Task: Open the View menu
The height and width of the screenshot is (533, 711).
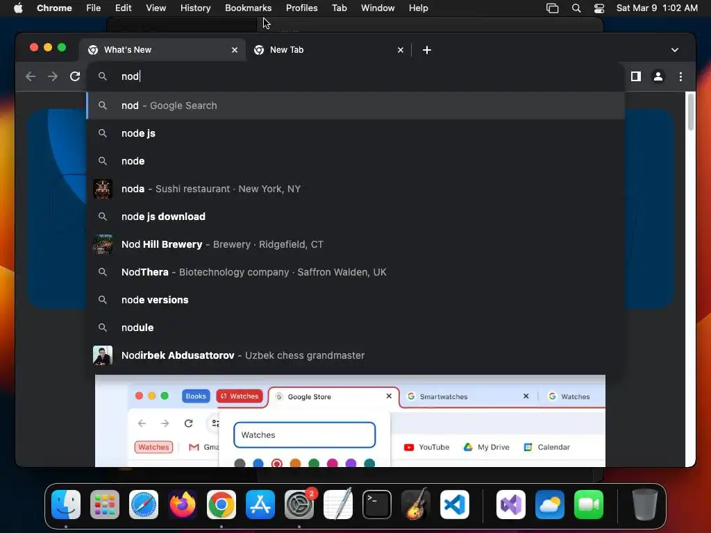Action: 156,8
